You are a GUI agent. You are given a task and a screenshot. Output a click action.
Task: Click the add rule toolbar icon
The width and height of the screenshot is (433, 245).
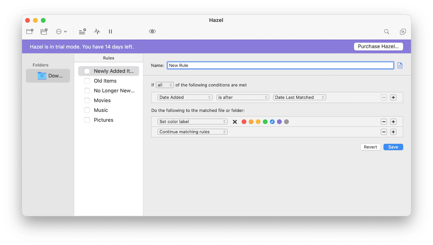tap(82, 32)
